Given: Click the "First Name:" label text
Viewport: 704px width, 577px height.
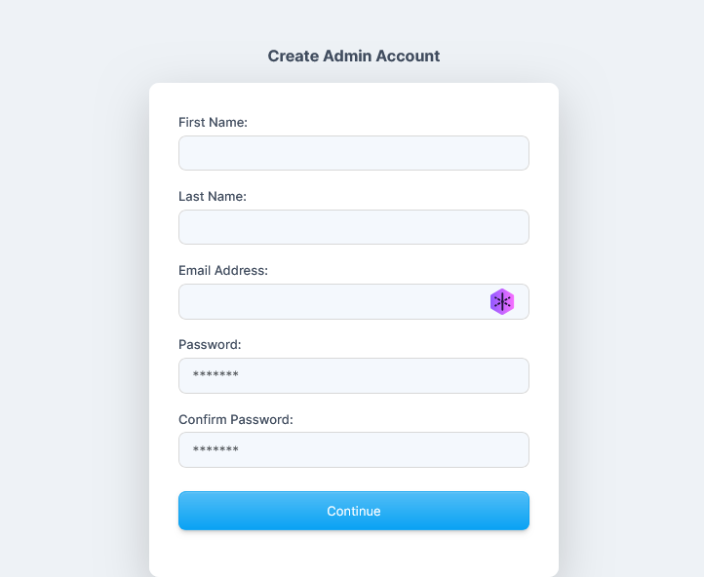Looking at the screenshot, I should coord(213,122).
